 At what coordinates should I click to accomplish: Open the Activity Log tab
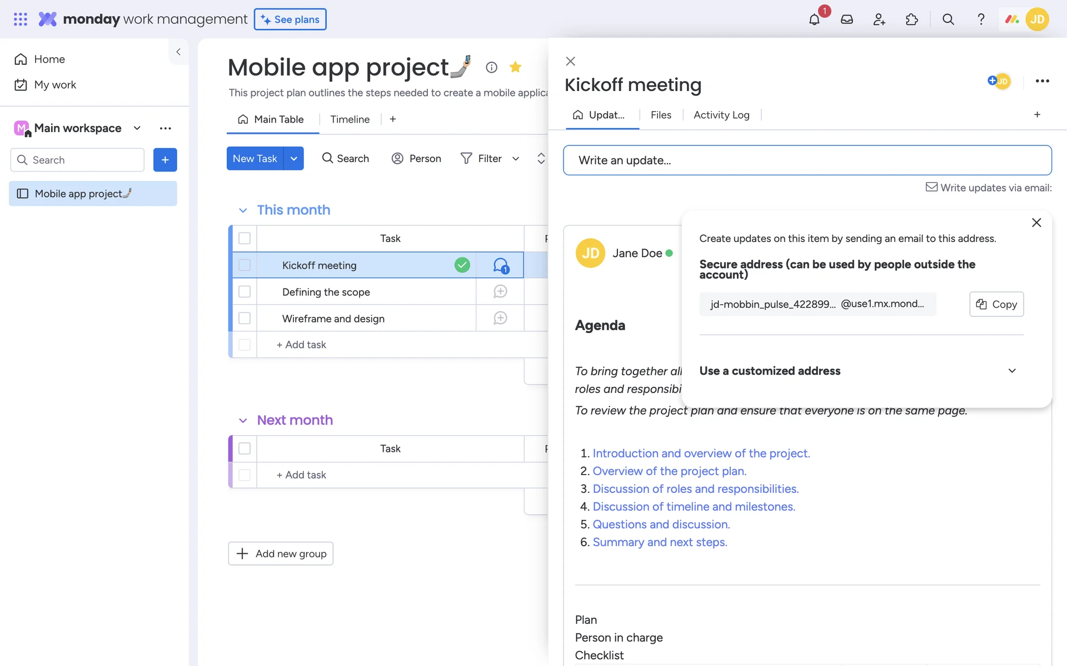coord(721,115)
